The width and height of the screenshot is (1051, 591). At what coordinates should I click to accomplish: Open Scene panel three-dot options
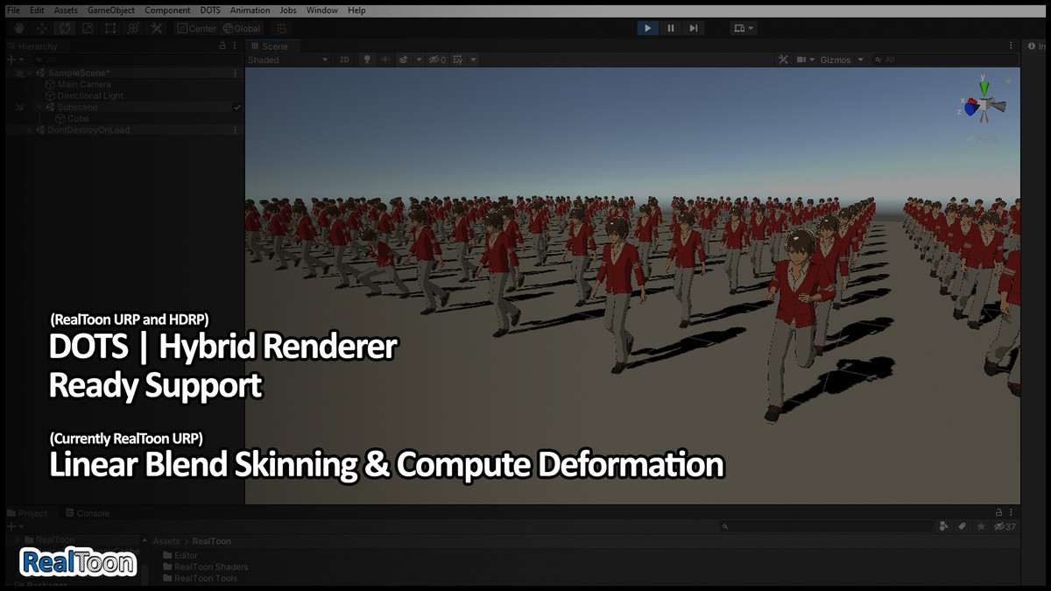point(1010,46)
